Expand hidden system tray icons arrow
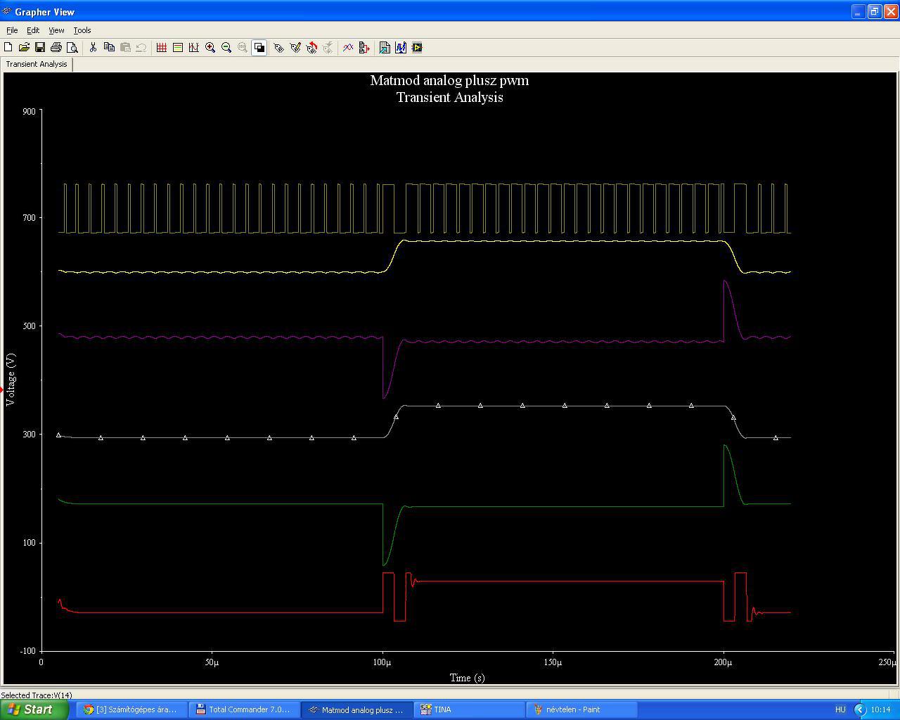The height and width of the screenshot is (720, 900). (859, 709)
